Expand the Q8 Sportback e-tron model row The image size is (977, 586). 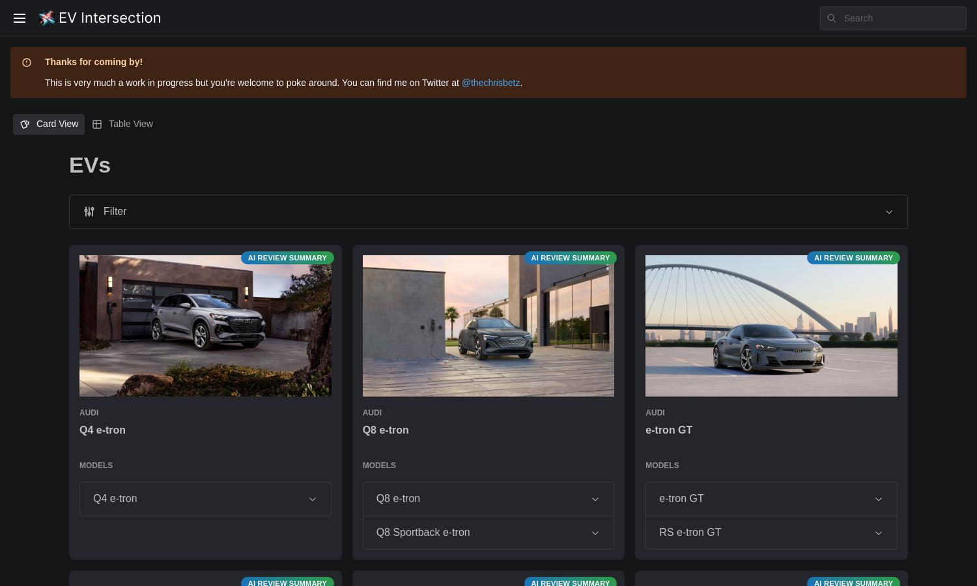tap(488, 533)
